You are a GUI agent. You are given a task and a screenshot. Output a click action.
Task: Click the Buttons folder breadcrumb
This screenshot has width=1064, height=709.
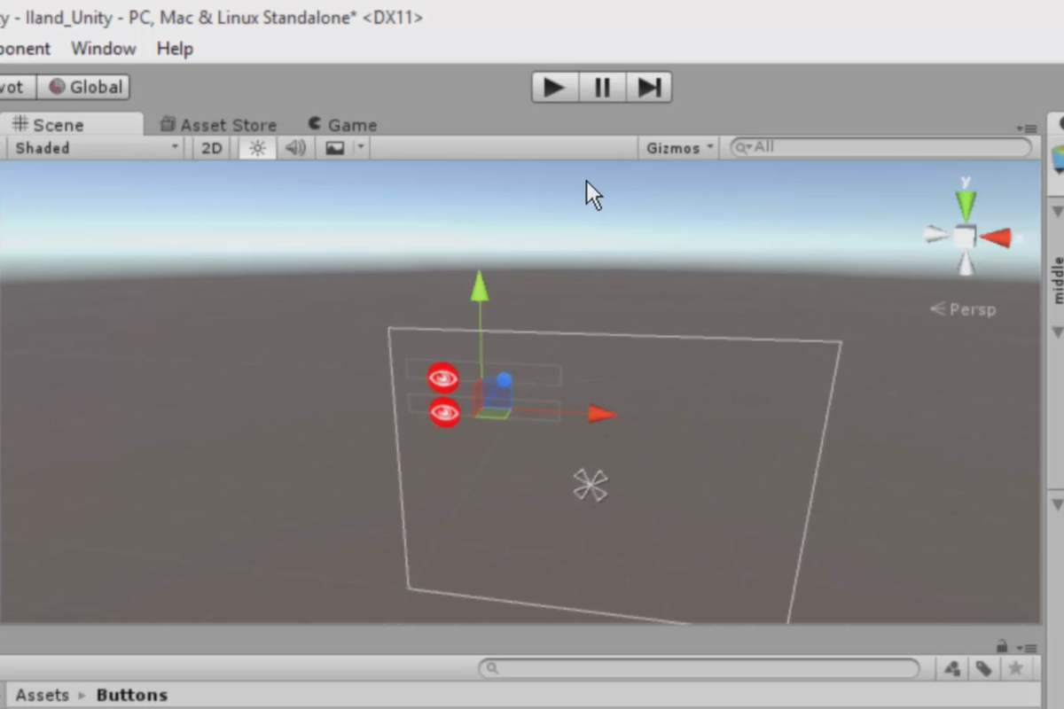130,695
